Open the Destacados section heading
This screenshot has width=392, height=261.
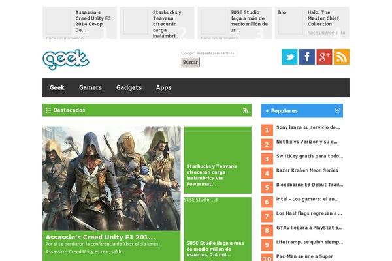[69, 110]
